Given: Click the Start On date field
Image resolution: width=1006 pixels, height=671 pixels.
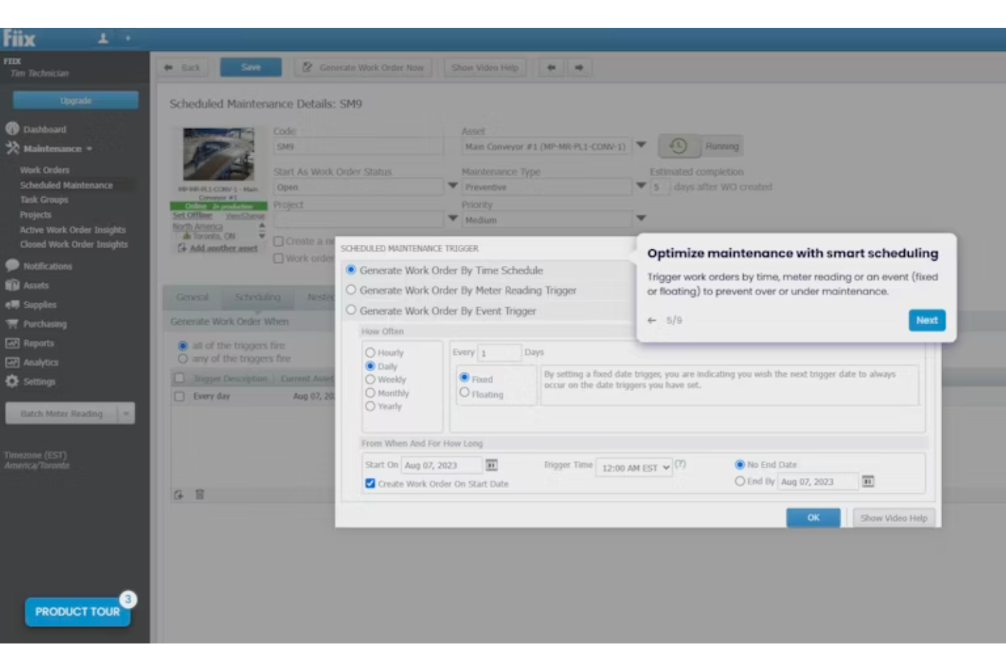Looking at the screenshot, I should point(442,465).
